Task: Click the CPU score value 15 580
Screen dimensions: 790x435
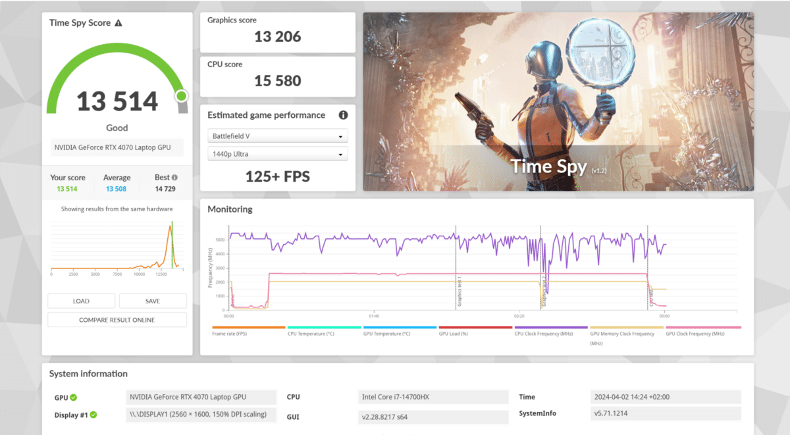Action: point(278,81)
